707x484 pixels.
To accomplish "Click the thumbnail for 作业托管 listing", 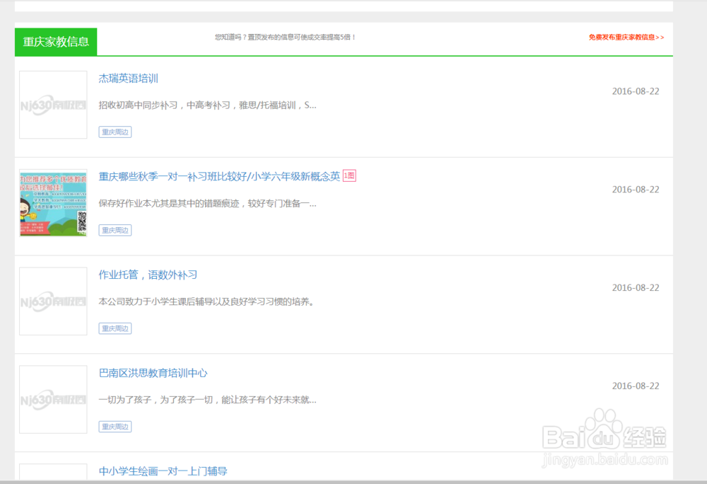I will (x=53, y=301).
